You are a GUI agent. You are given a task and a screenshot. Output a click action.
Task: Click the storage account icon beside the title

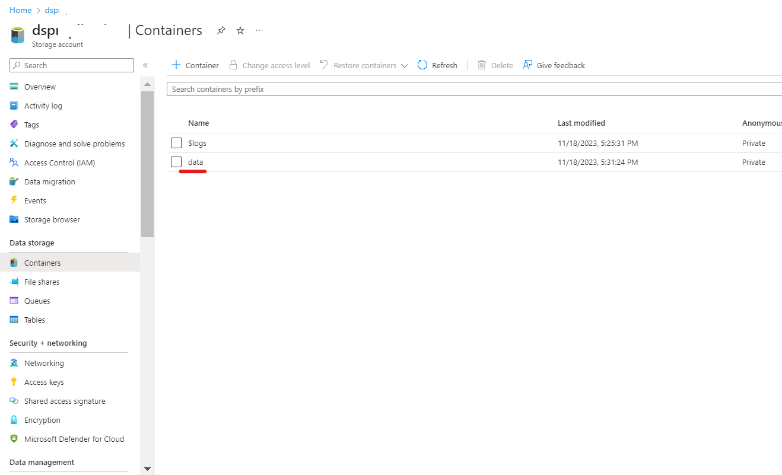tap(18, 34)
